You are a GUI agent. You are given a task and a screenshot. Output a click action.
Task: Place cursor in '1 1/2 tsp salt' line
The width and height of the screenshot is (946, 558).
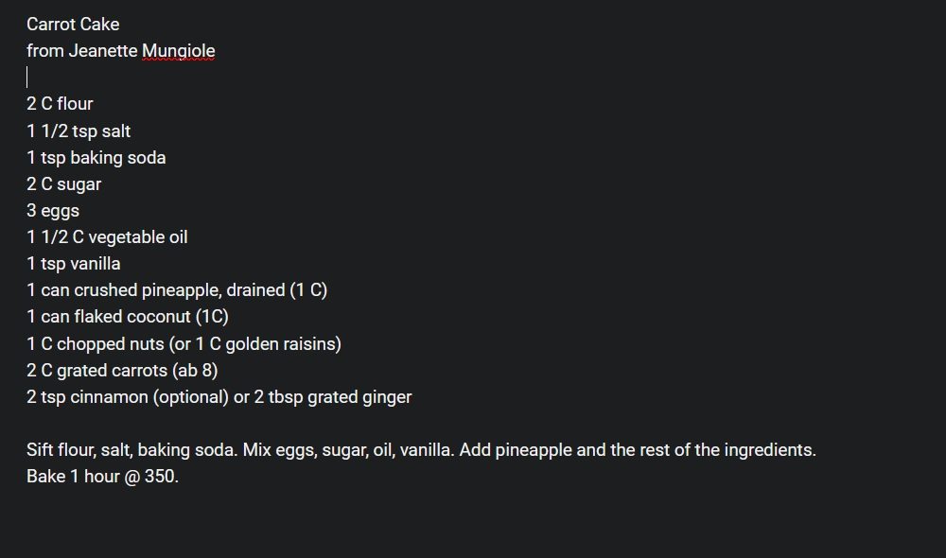[x=79, y=131]
